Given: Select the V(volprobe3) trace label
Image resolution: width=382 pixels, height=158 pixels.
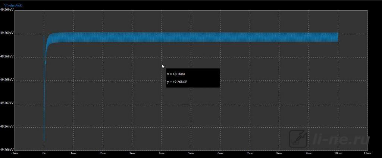Looking at the screenshot, I should (13, 5).
